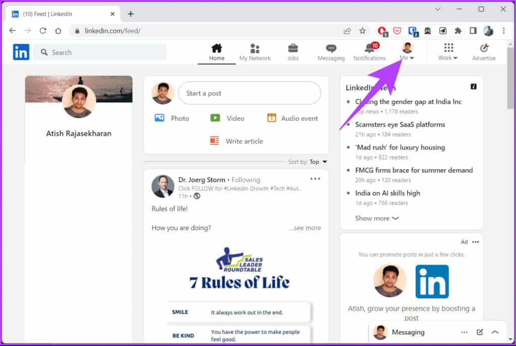This screenshot has height=346, width=516.
Task: Open the Ad options ellipsis menu
Action: (x=475, y=242)
